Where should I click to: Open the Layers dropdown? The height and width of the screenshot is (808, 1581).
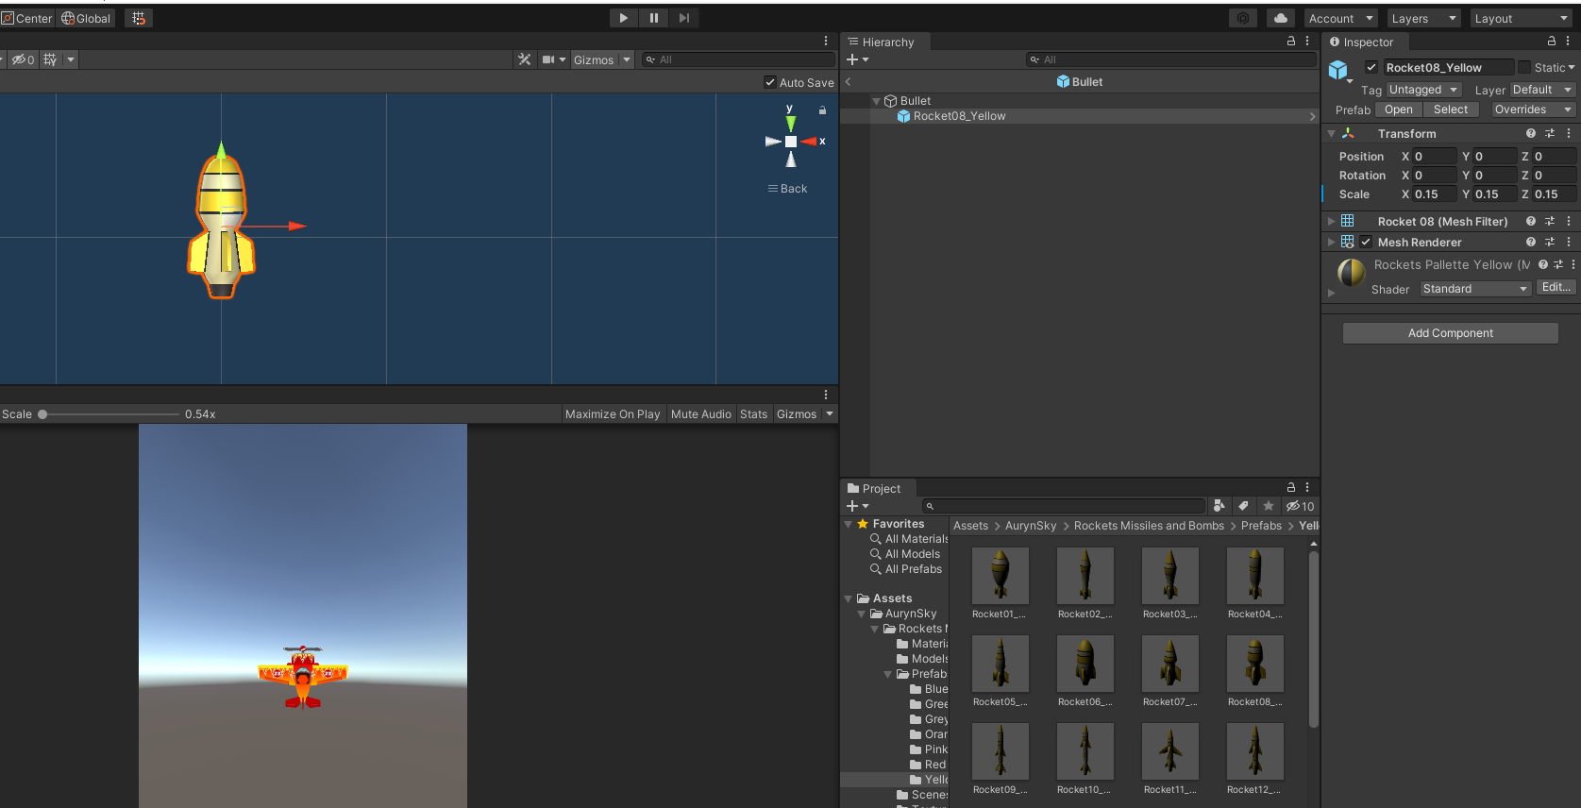[x=1423, y=18]
